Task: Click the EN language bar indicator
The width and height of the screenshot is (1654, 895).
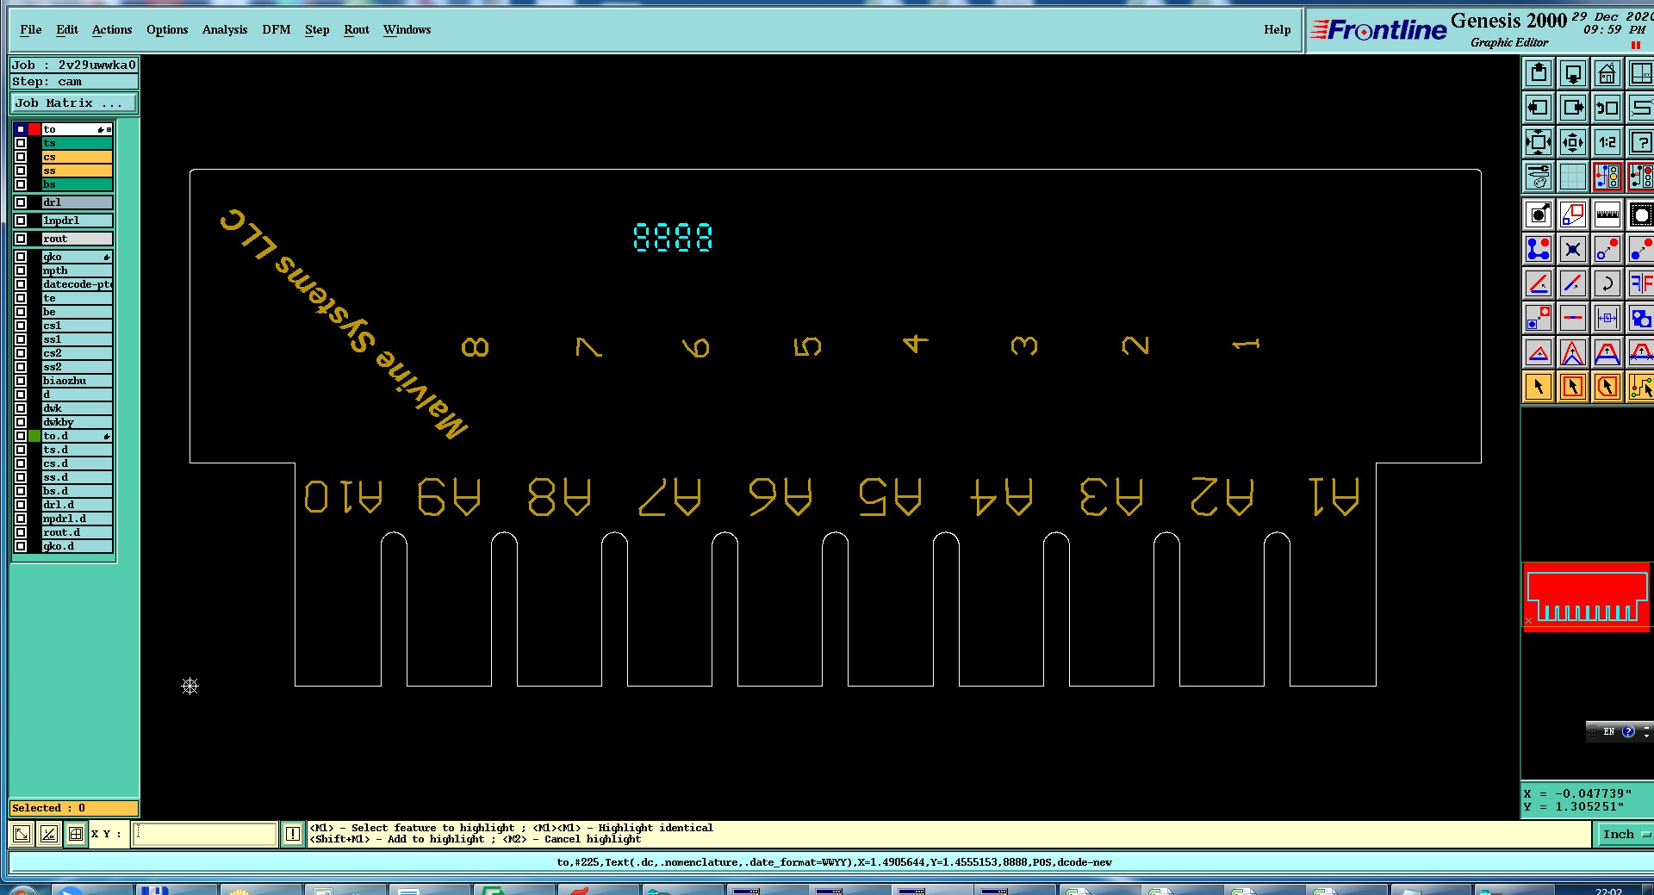Action: point(1609,731)
